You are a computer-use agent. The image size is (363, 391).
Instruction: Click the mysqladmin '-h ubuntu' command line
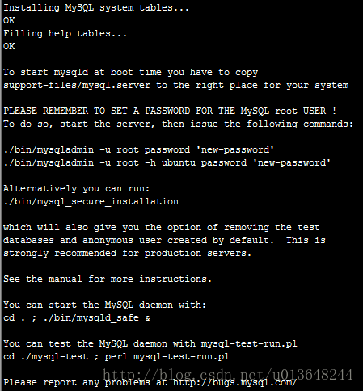pyautogui.click(x=167, y=163)
